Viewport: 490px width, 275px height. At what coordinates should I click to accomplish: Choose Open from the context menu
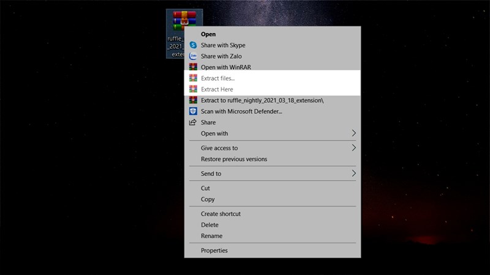(273, 34)
